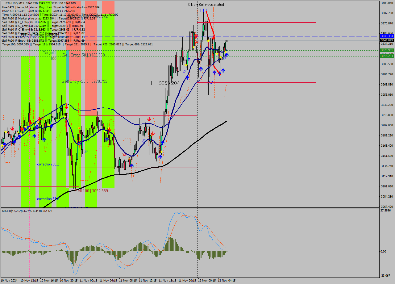The image size is (395, 284).
Task: Click the 'Time A:2024.11.12 01:45:00' info line
Action: point(60,15)
